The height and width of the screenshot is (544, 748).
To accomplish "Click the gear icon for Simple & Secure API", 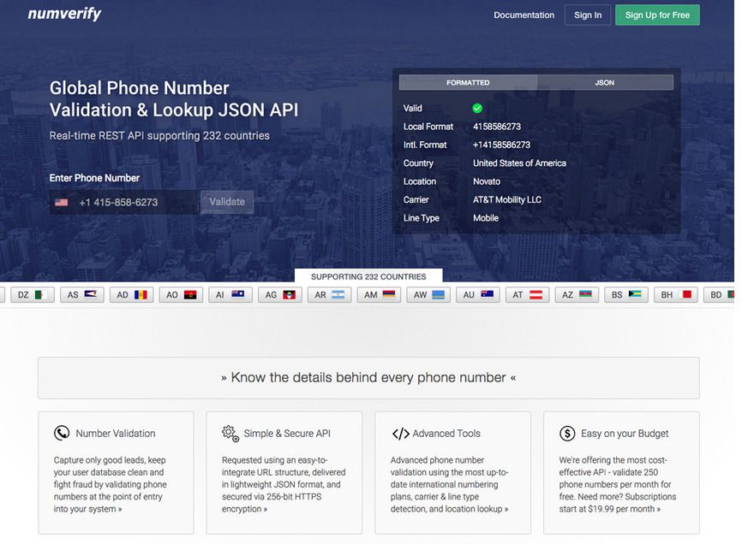I will tap(229, 433).
